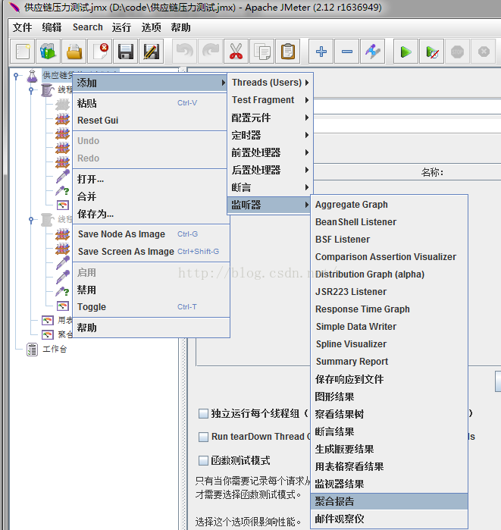Select 保存为... in context menu
Image resolution: width=501 pixels, height=530 pixels.
(x=150, y=214)
